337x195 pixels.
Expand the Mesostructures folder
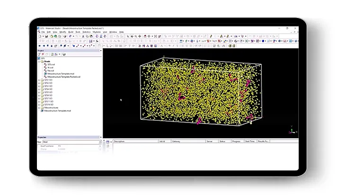click(39, 108)
